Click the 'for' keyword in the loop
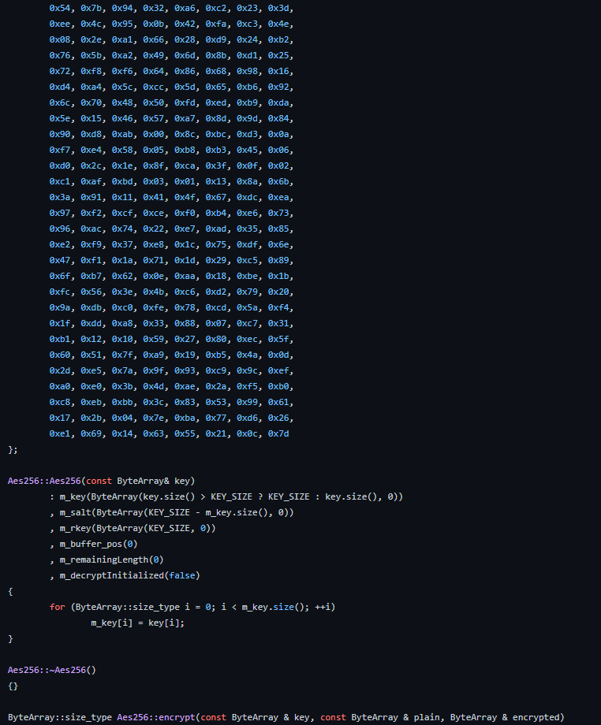The height and width of the screenshot is (725, 601). point(57,607)
